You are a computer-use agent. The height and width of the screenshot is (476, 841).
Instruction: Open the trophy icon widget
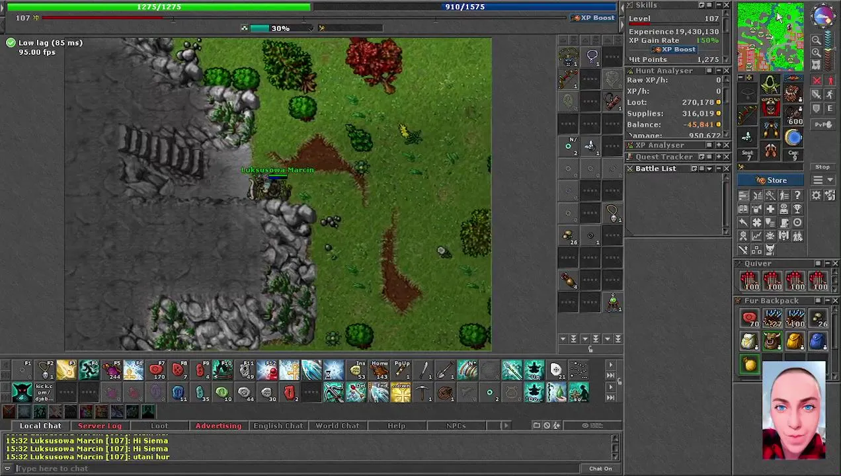point(797,209)
